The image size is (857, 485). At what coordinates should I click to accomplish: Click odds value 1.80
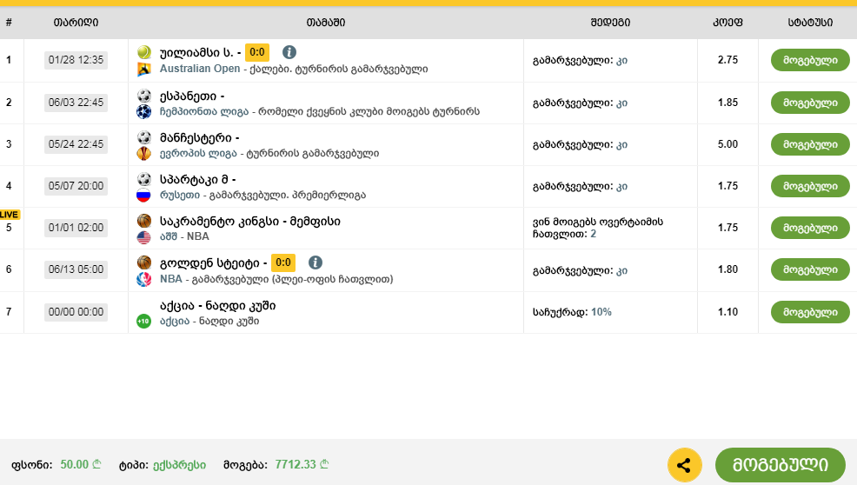[x=727, y=269]
